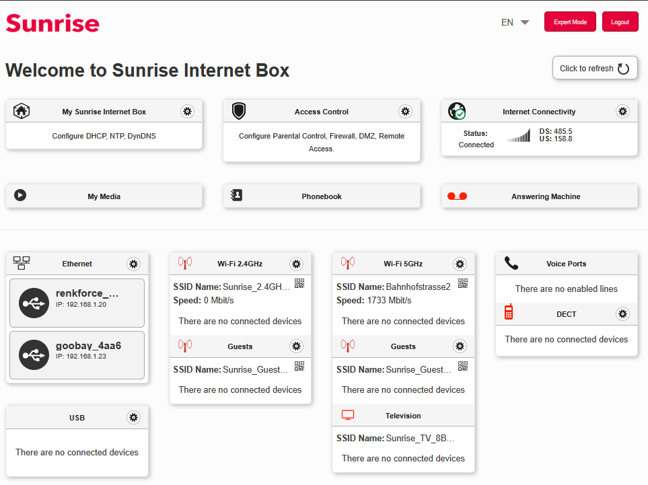Select the renkforce Ethernet device
The image size is (648, 485).
77,303
